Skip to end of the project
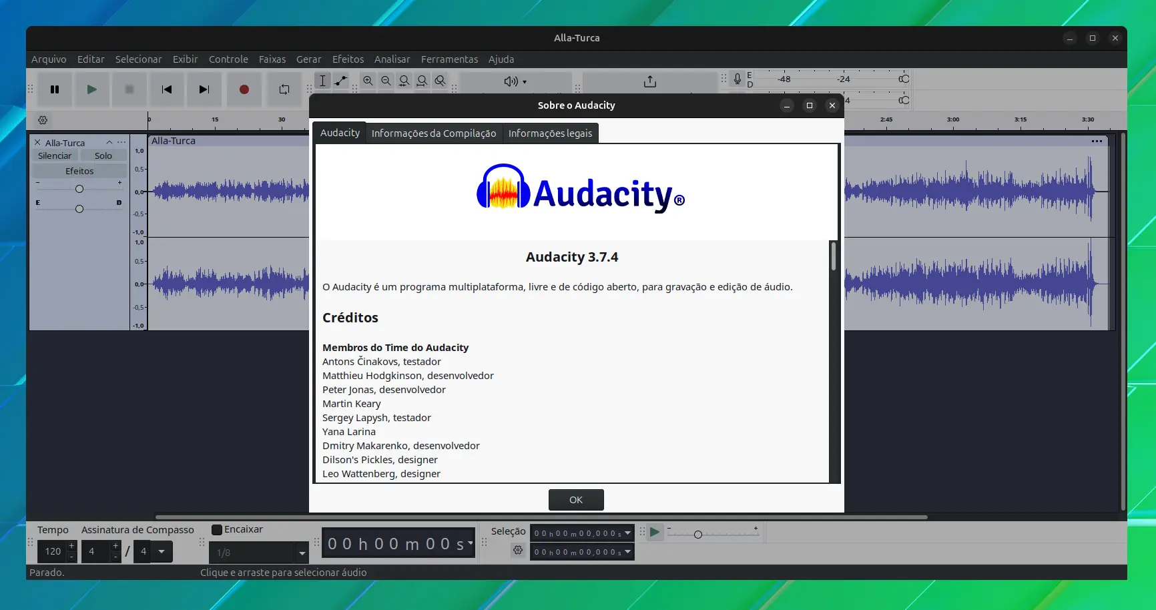Image resolution: width=1156 pixels, height=610 pixels. click(x=204, y=89)
